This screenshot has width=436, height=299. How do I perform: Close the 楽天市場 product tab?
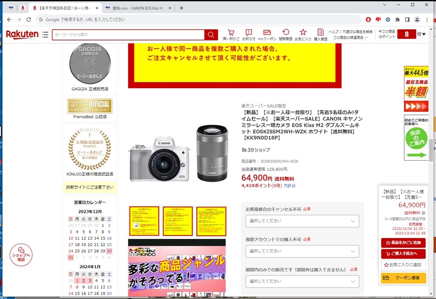coord(97,8)
